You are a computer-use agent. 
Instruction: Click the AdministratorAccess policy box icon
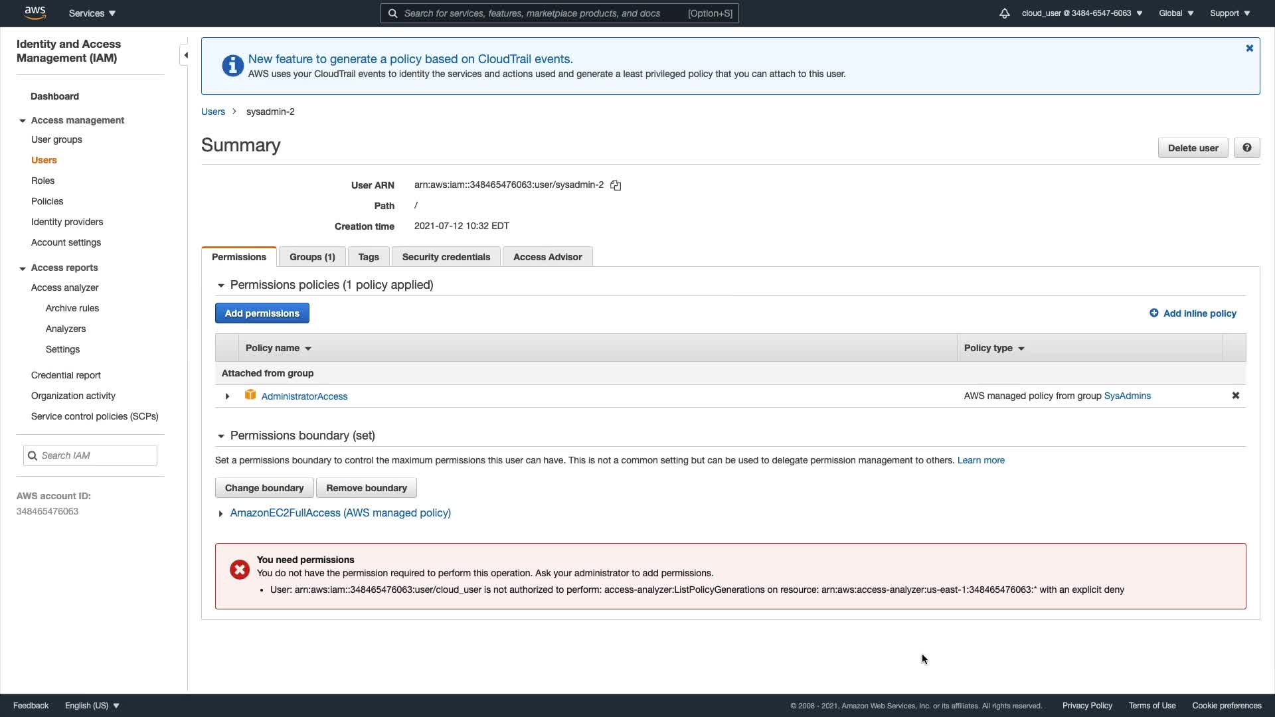pyautogui.click(x=250, y=395)
